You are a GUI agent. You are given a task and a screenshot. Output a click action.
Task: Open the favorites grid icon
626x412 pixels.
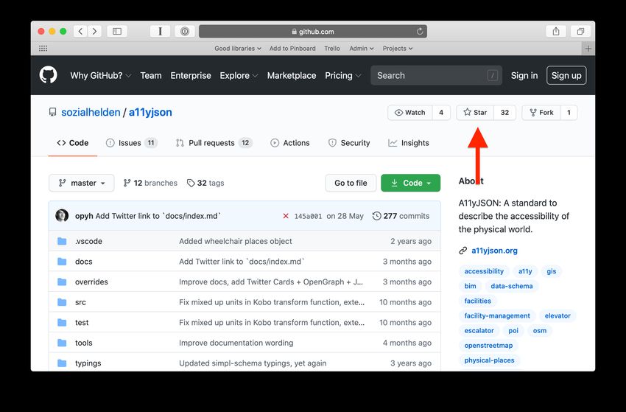tap(43, 49)
